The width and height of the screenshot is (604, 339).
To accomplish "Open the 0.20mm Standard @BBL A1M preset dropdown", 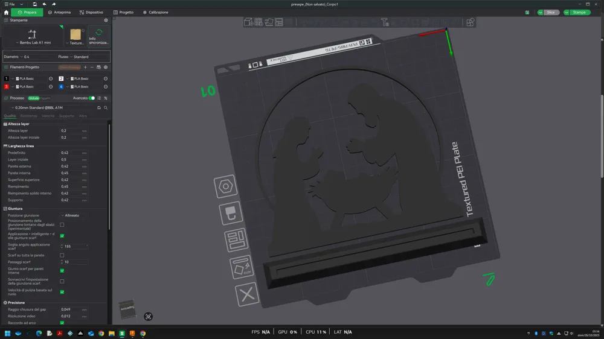I will [52, 108].
